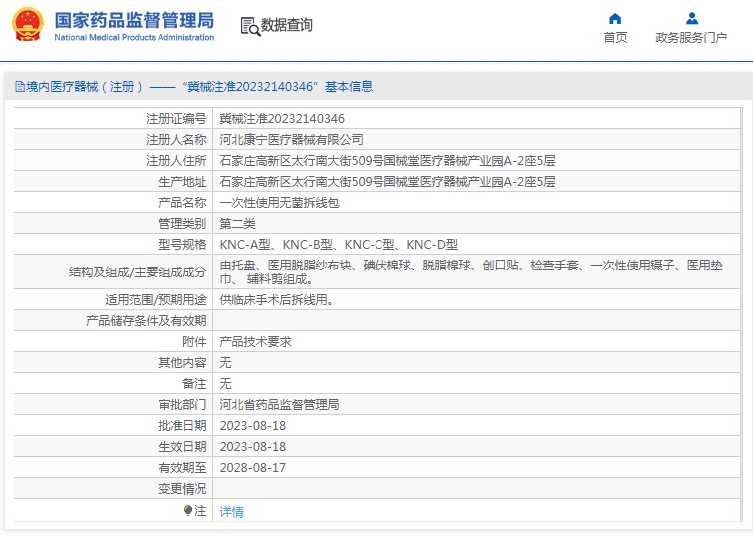Select 供临床手术后拆线用 intended use
This screenshot has width=753, height=536.
[x=276, y=300]
